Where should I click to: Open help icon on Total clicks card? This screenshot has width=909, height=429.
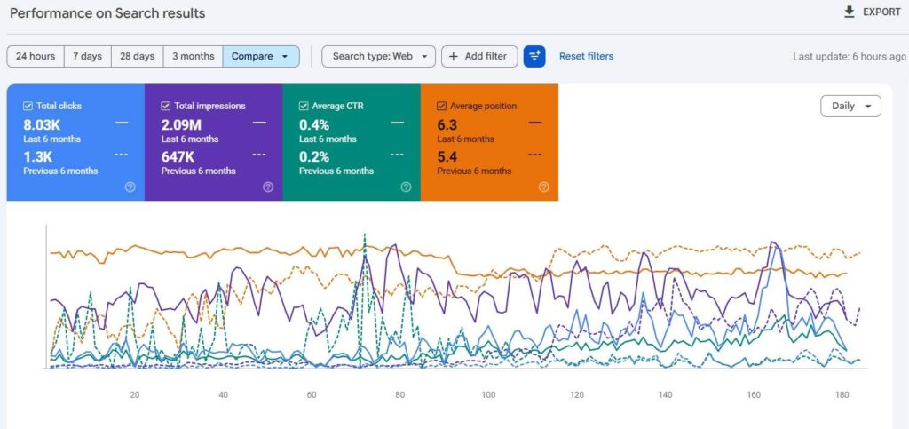tap(130, 187)
